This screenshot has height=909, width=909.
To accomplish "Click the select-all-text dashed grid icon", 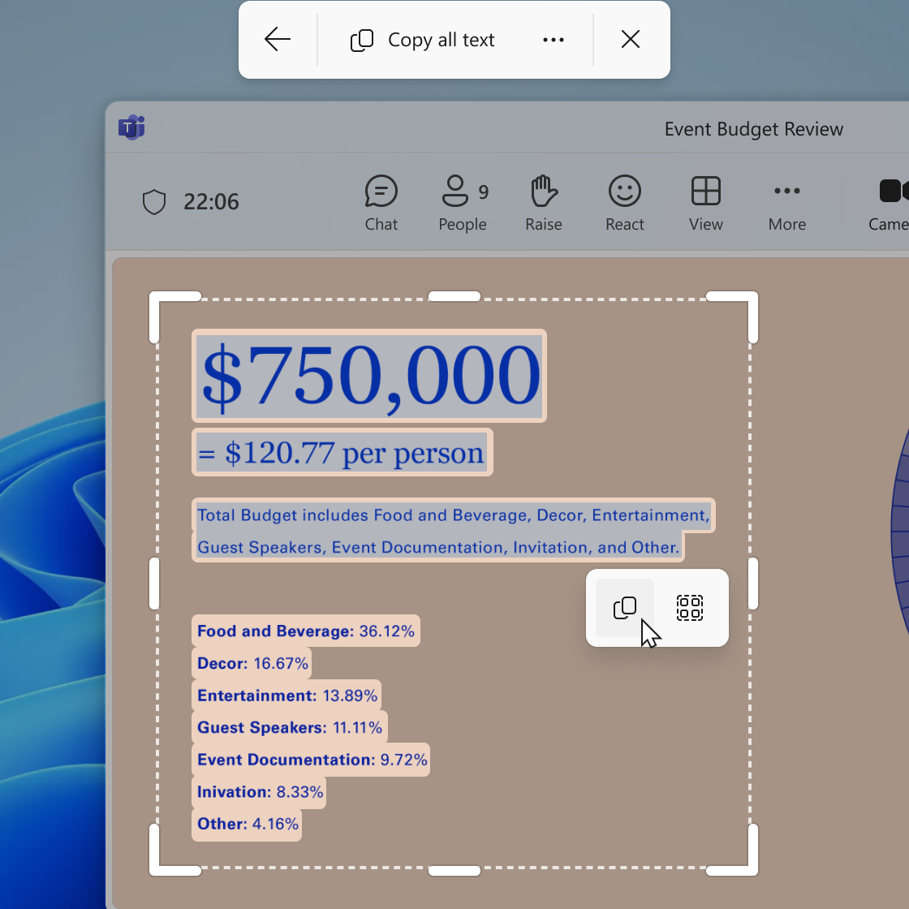I will [690, 608].
